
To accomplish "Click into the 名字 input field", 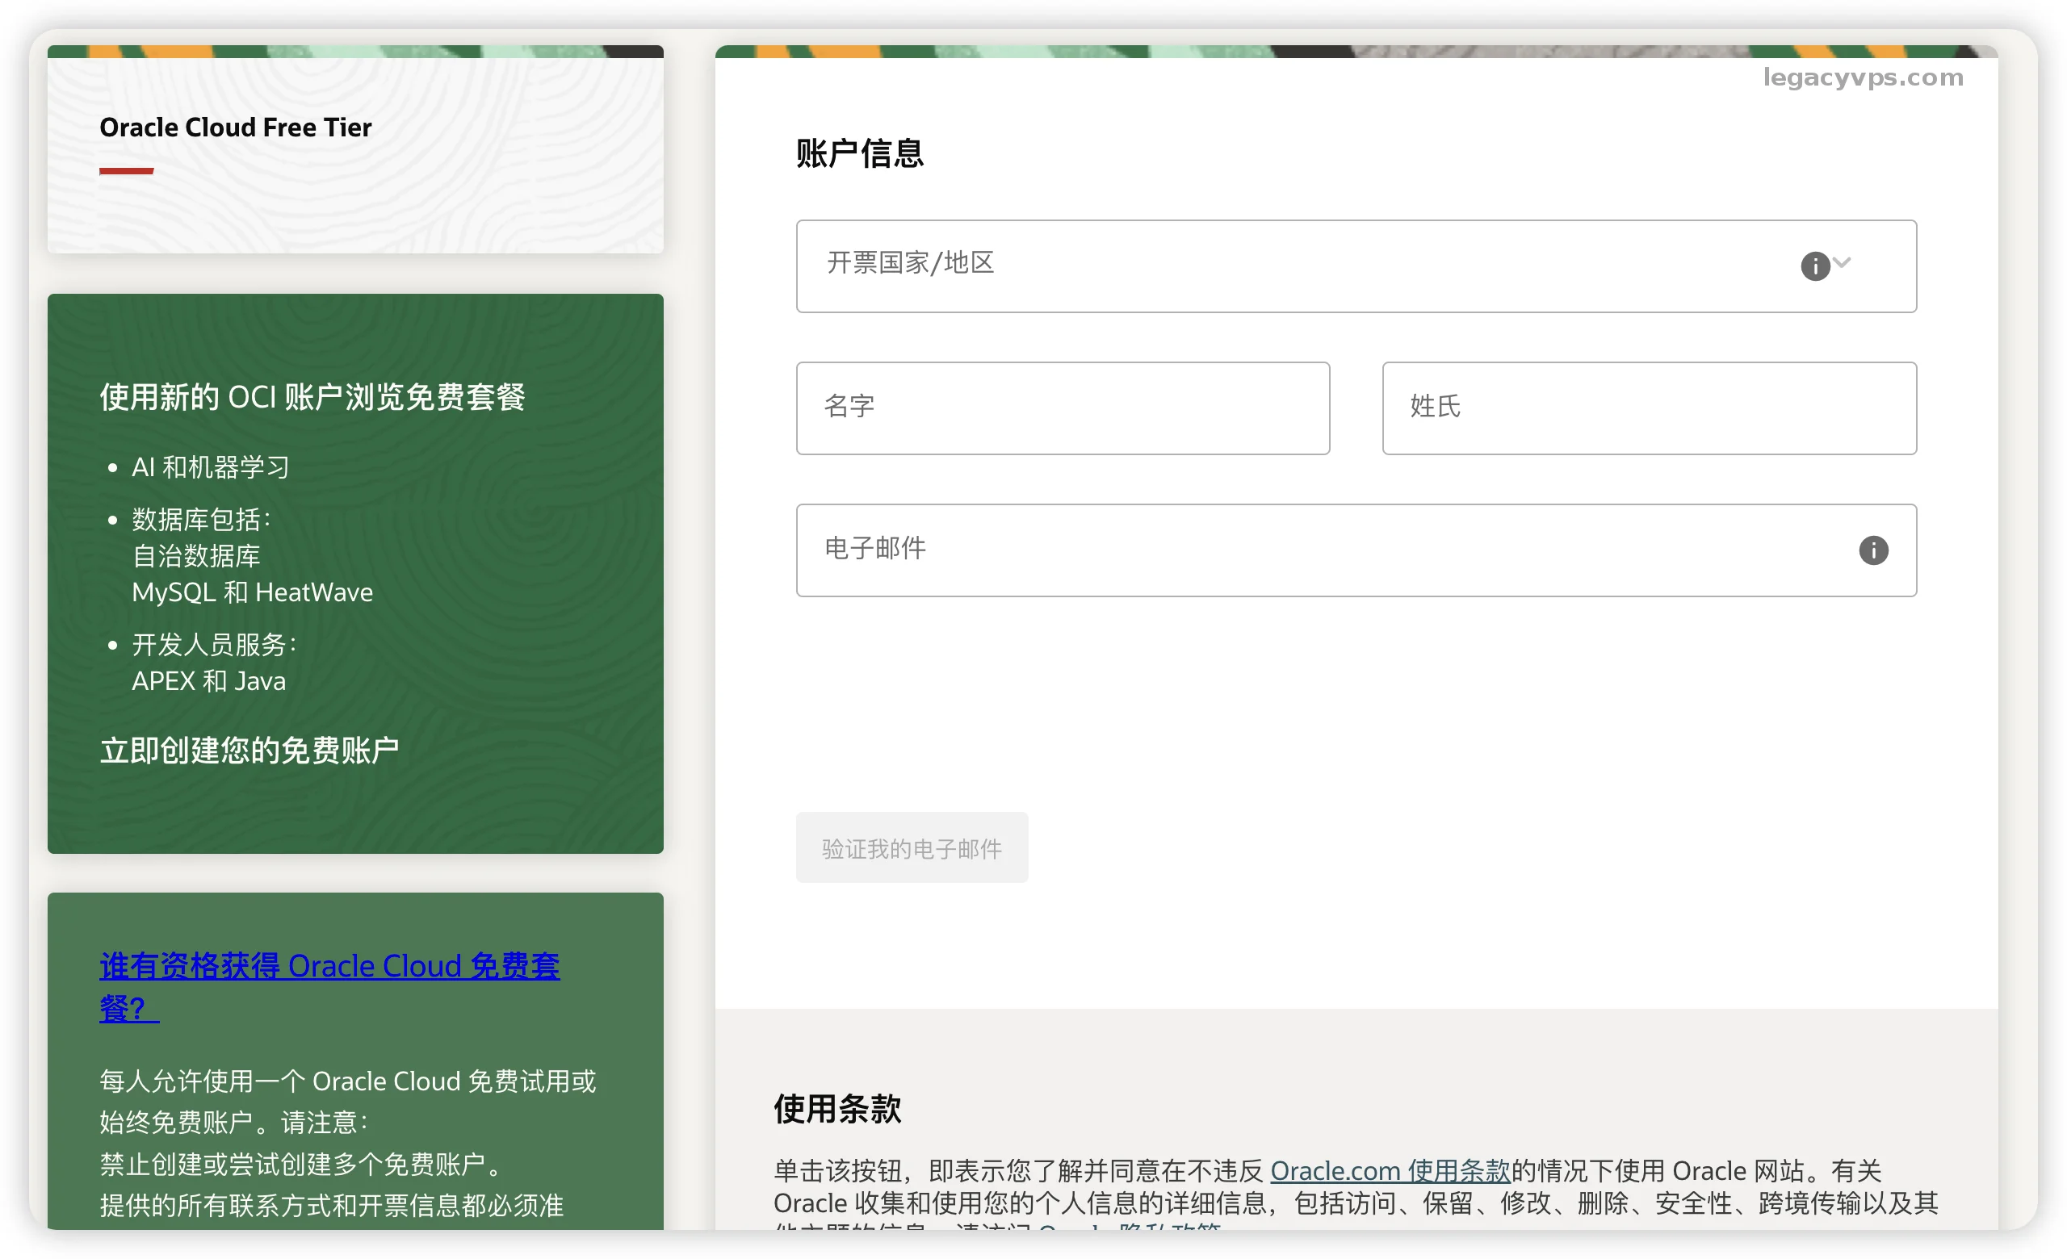I will [1063, 408].
